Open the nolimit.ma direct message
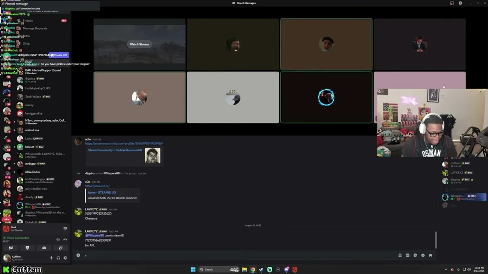Screen dimensions: 488x274 pos(42,130)
